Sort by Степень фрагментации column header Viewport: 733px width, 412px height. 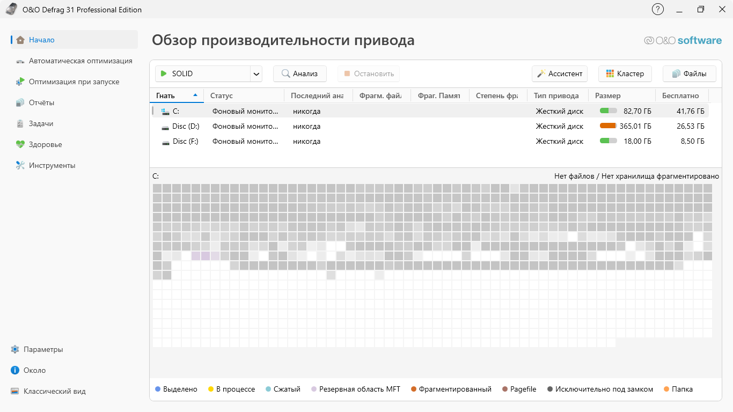pyautogui.click(x=498, y=95)
